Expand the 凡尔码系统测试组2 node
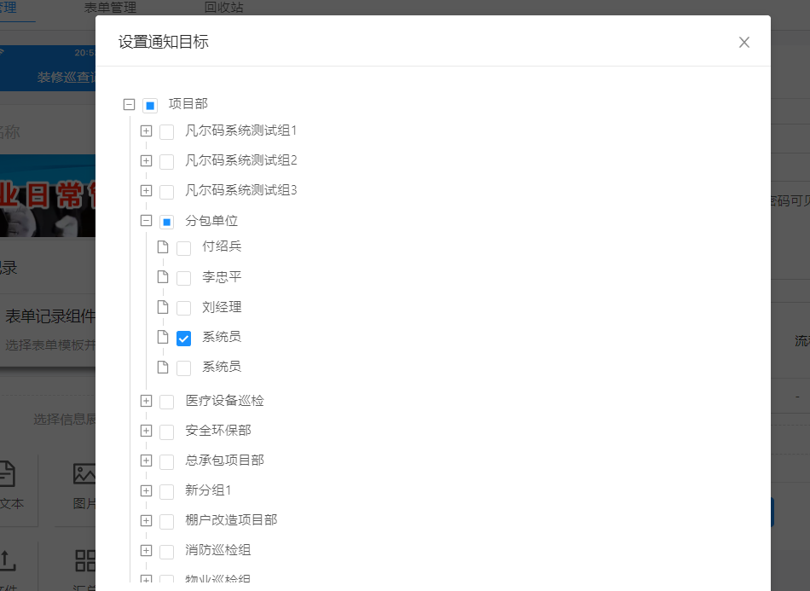The height and width of the screenshot is (591, 810). coord(147,161)
